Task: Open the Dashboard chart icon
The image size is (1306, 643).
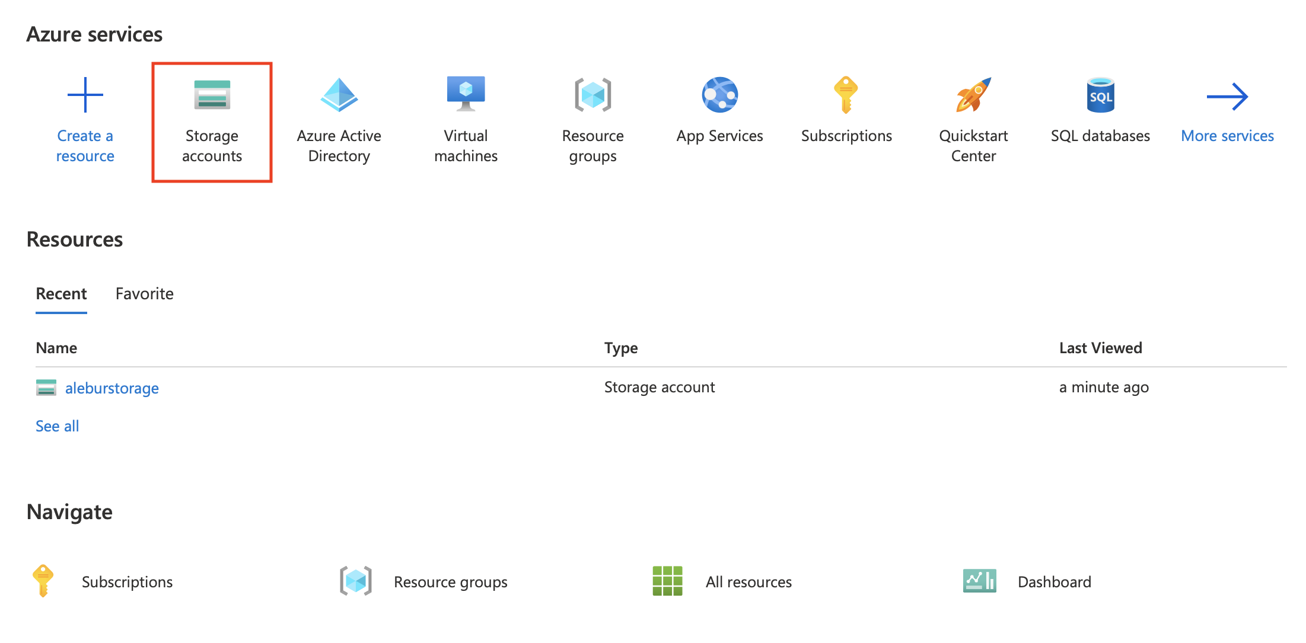Action: (979, 581)
